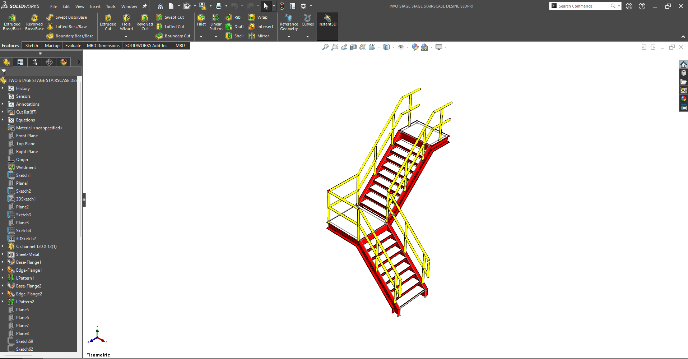The image size is (688, 359).
Task: Open the DimXpertManager tab
Action: (49, 62)
